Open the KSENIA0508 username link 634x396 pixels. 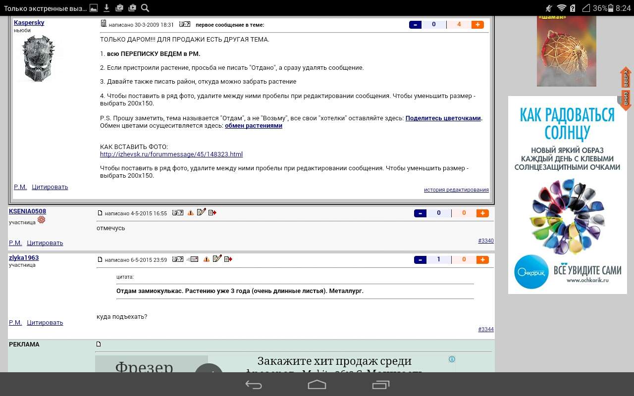pos(27,211)
